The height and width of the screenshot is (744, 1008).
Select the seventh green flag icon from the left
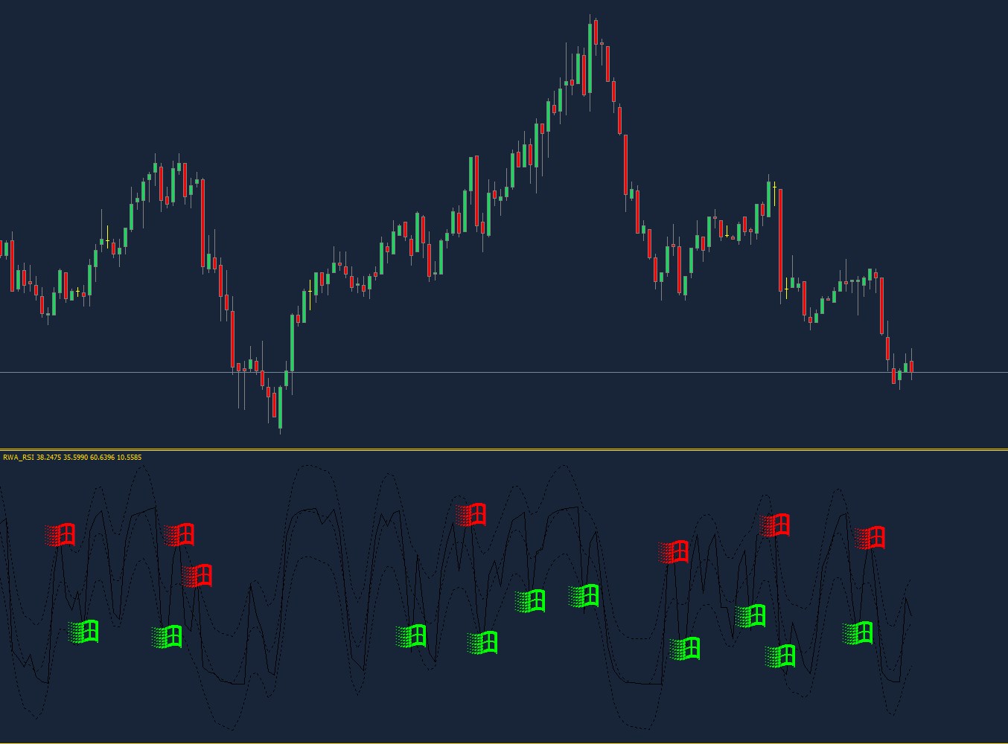(x=685, y=649)
